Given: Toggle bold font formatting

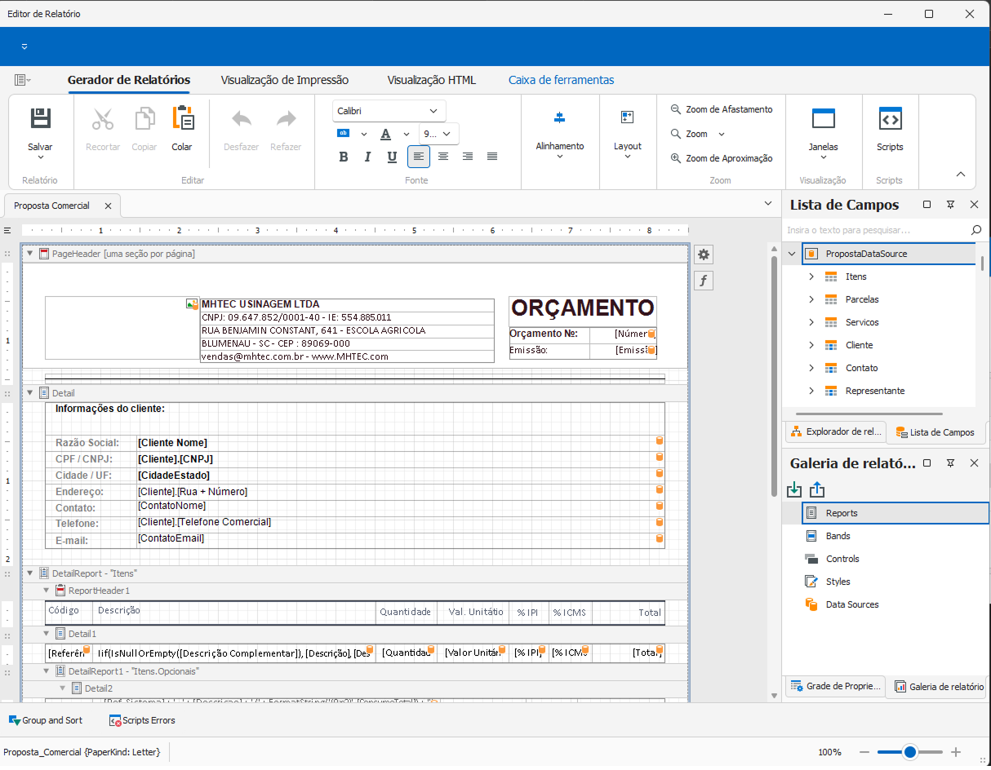Looking at the screenshot, I should (344, 157).
